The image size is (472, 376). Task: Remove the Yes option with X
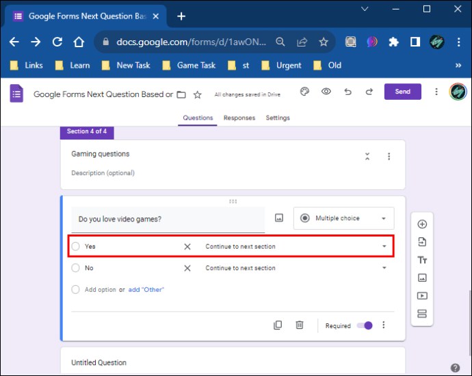point(187,247)
